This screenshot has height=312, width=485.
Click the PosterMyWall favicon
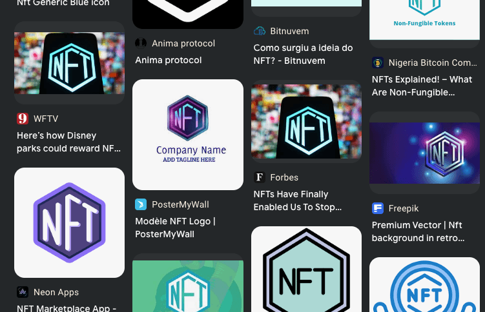[x=141, y=204]
